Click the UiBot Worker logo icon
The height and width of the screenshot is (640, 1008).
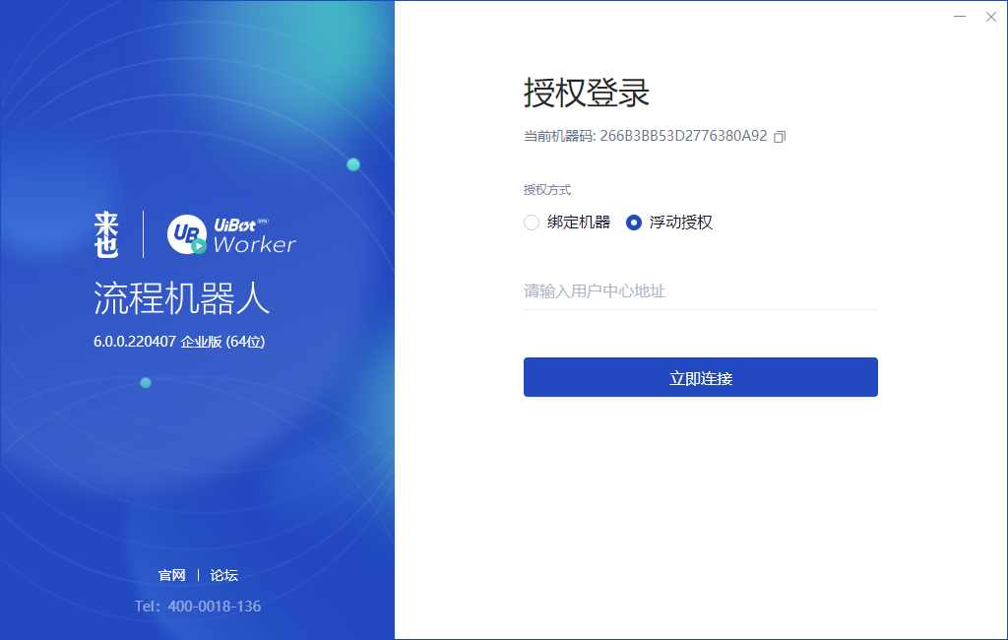[186, 234]
